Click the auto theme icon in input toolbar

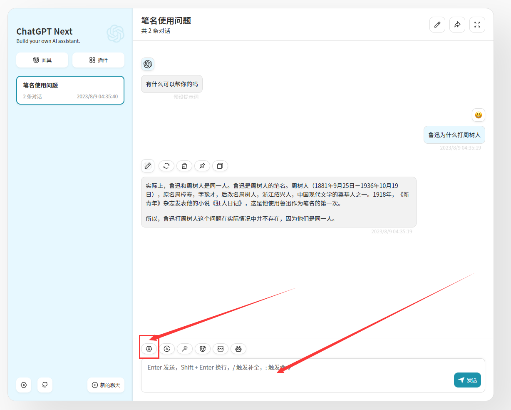(167, 349)
